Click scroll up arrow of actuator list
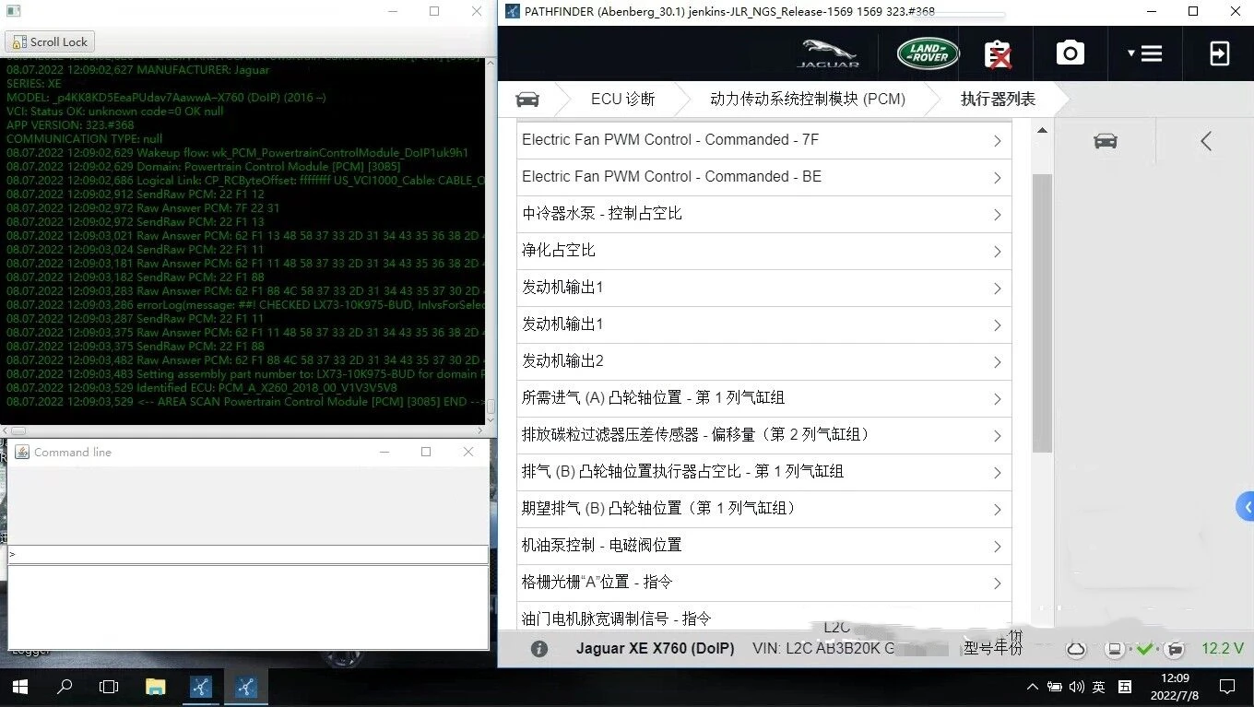This screenshot has height=707, width=1254. pos(1042,131)
